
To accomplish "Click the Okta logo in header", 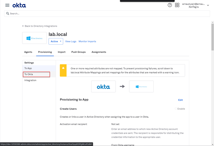I will point(19,5).
